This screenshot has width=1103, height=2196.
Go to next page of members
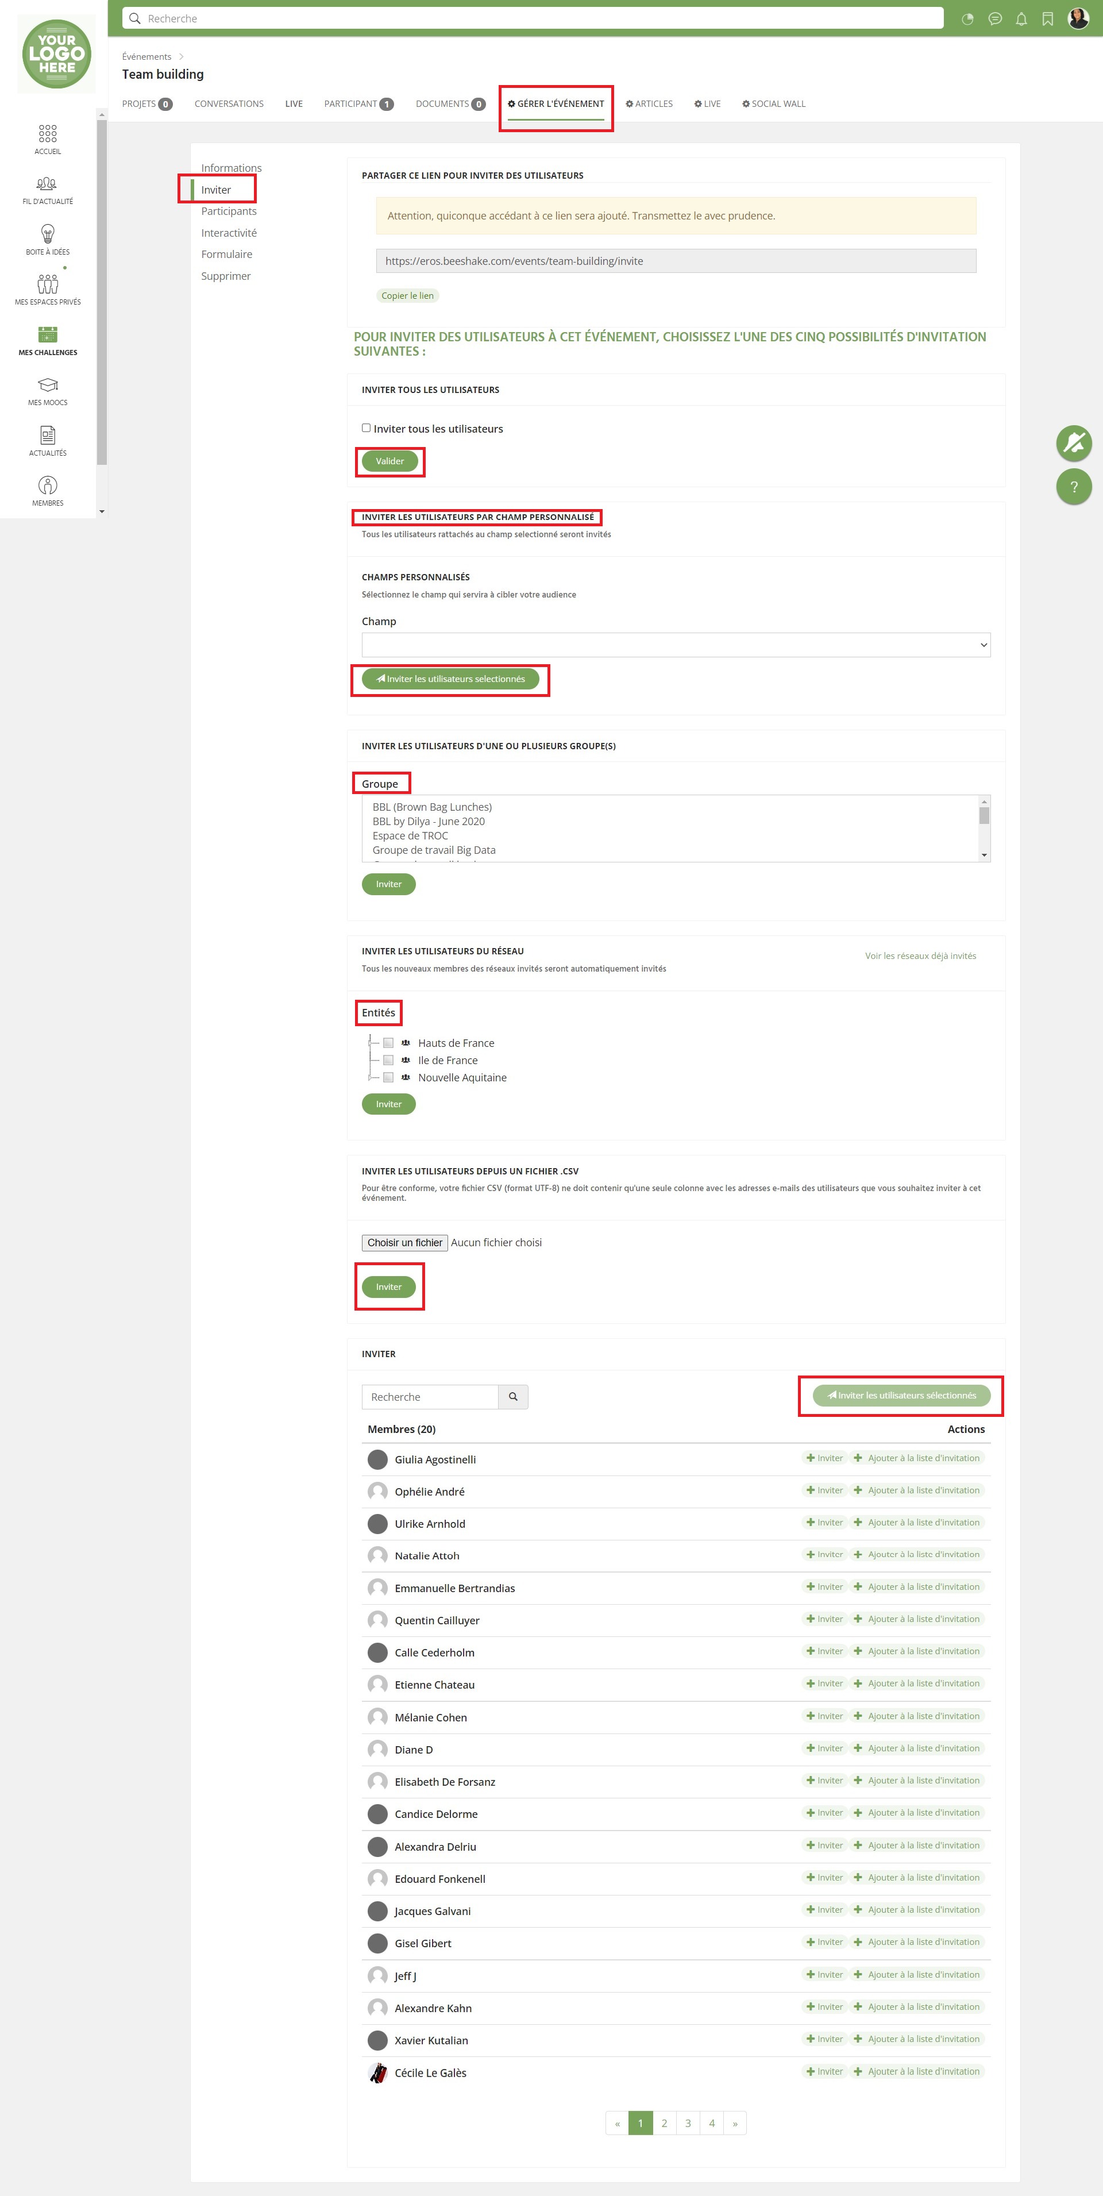coord(735,2122)
